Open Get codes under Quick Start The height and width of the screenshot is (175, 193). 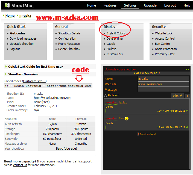pos(18,33)
